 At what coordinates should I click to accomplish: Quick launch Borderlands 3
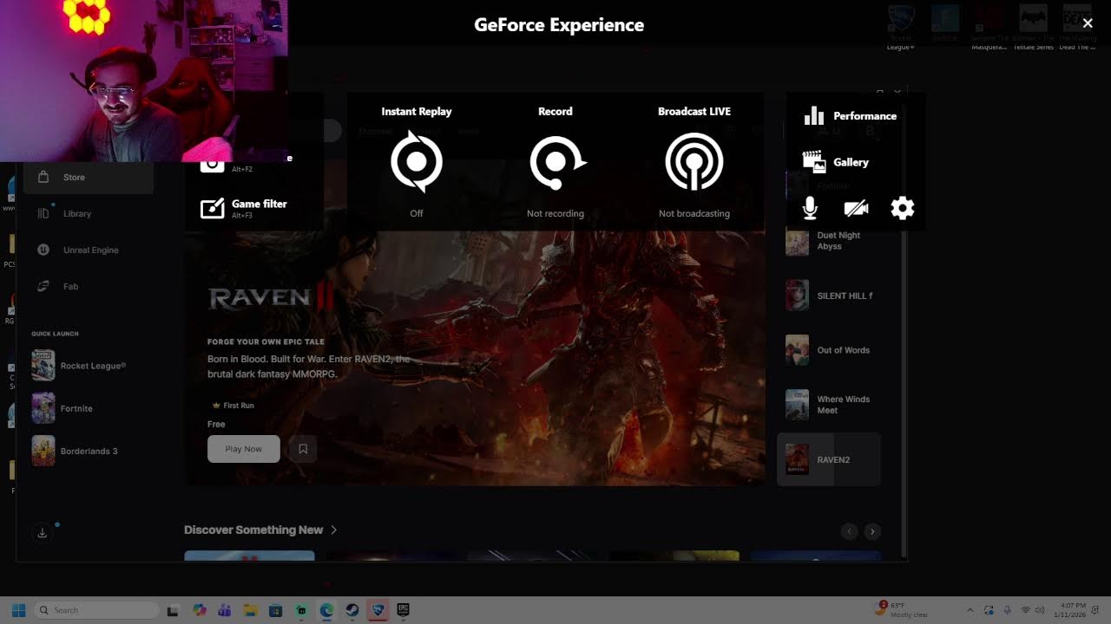(x=75, y=451)
